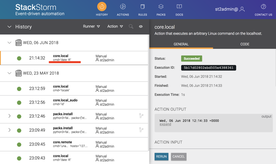Switch to the Code tab
The image size is (276, 164).
click(245, 44)
